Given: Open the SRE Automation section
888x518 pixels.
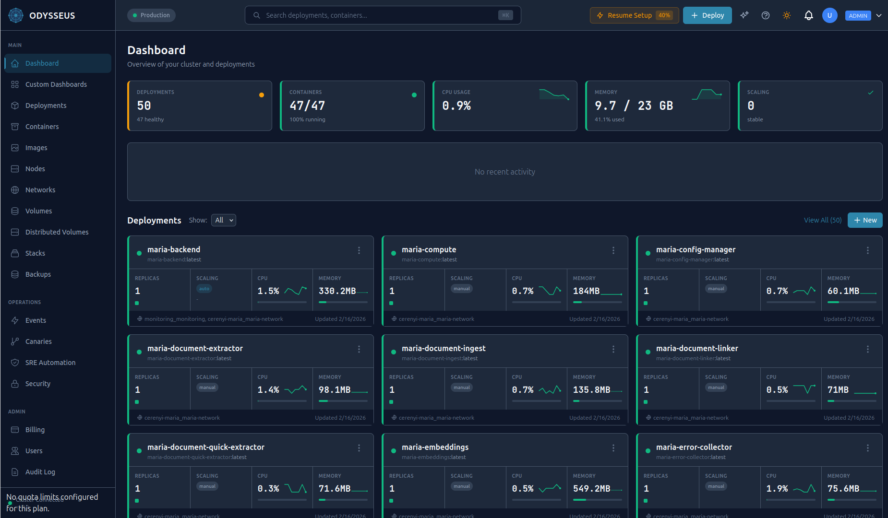Looking at the screenshot, I should click(50, 362).
